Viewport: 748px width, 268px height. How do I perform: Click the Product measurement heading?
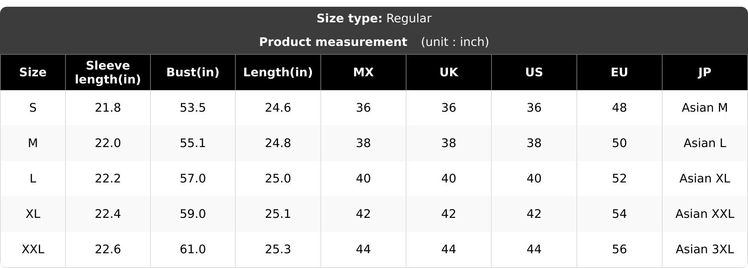point(333,42)
